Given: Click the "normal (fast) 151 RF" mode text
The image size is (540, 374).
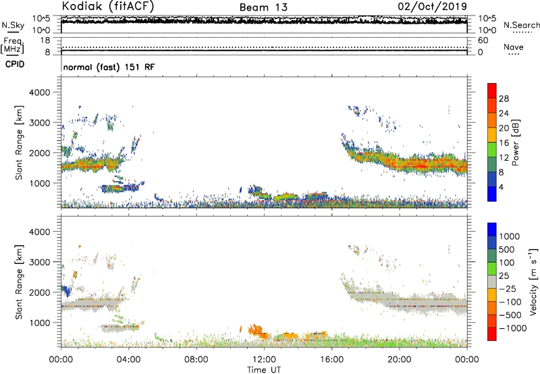Looking at the screenshot, I should 109,67.
